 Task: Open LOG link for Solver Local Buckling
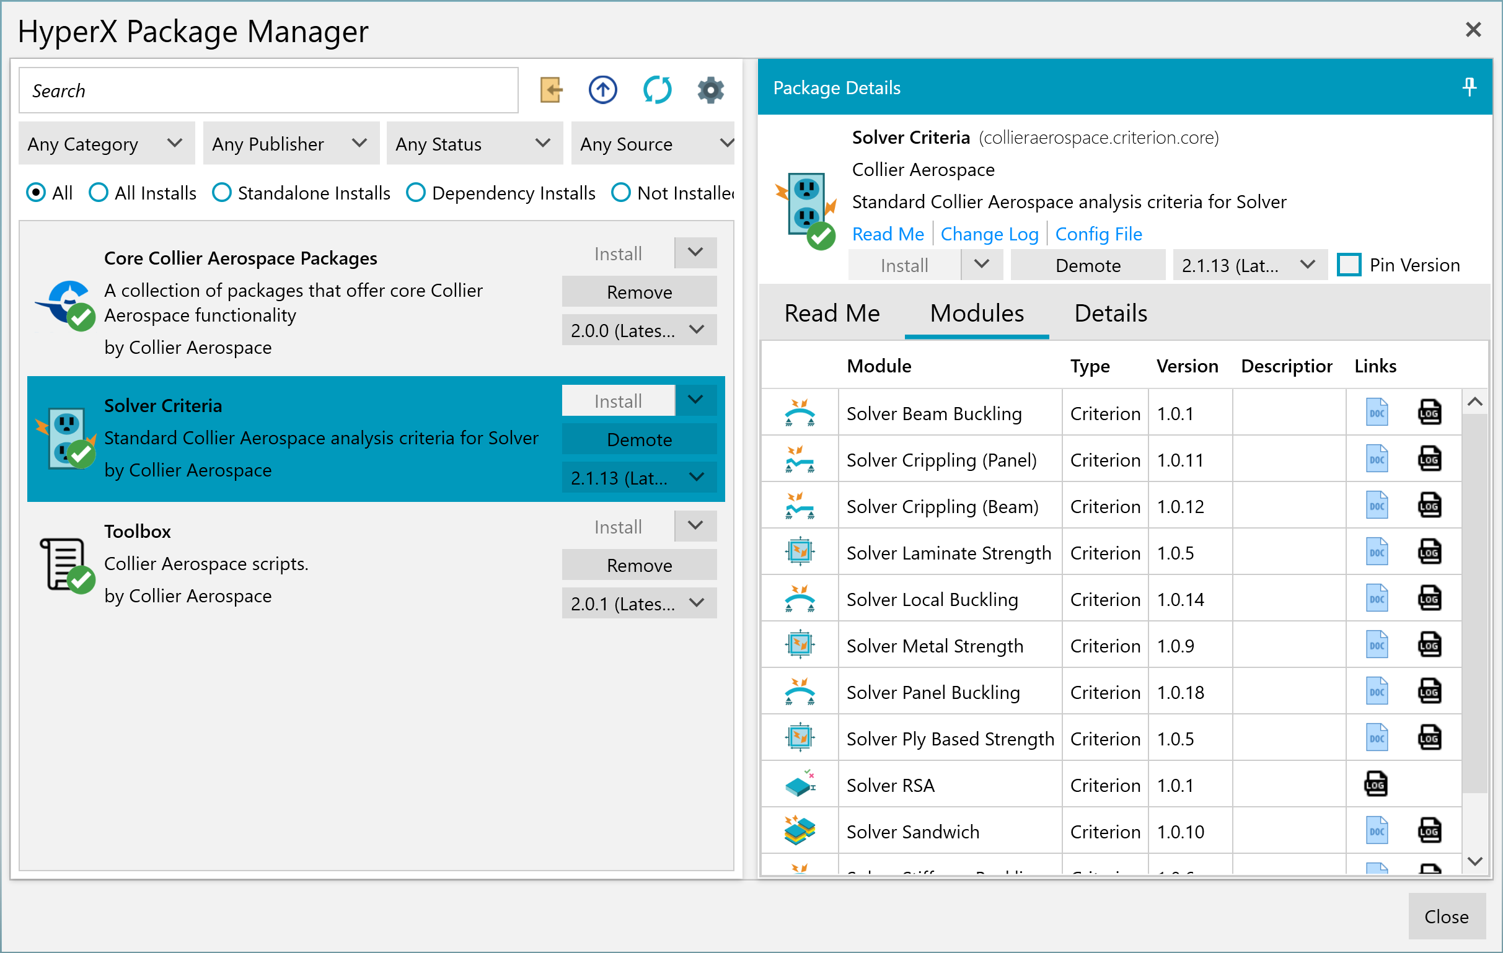pos(1429,598)
